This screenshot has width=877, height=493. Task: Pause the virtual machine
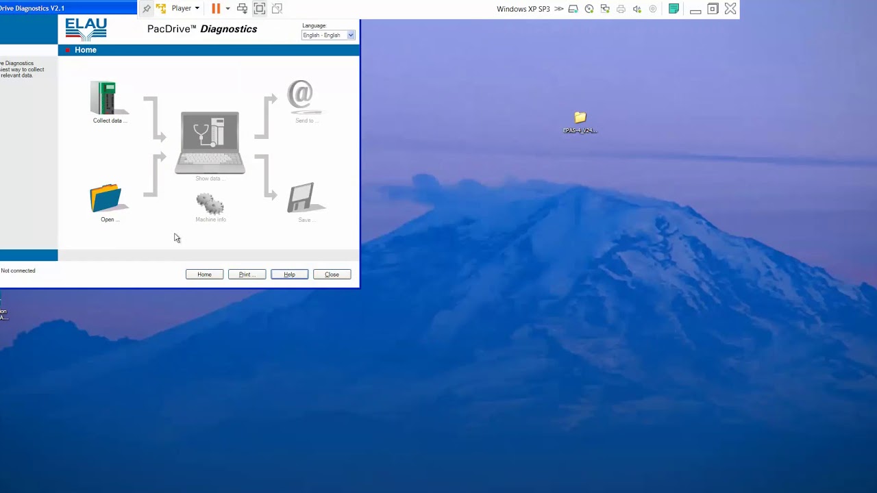point(216,8)
